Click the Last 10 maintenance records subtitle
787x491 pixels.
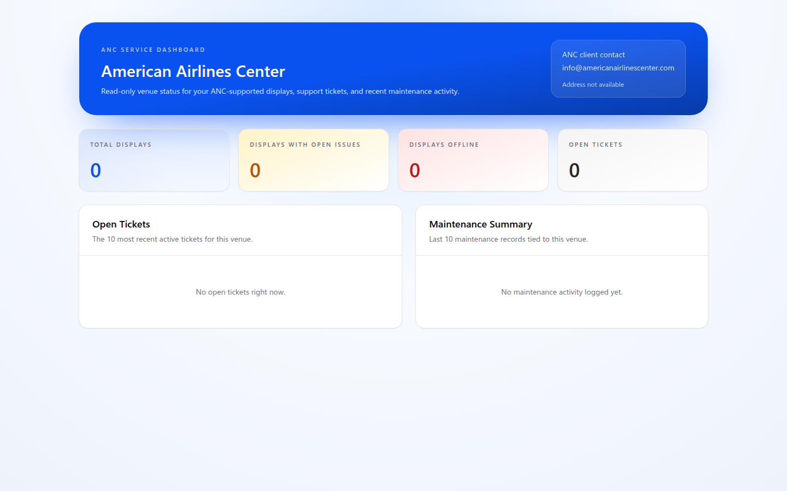[x=508, y=239]
